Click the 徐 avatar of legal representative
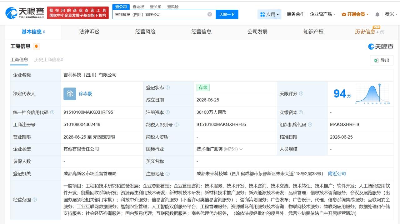Viewport: 400px width, 224px height. [x=70, y=94]
